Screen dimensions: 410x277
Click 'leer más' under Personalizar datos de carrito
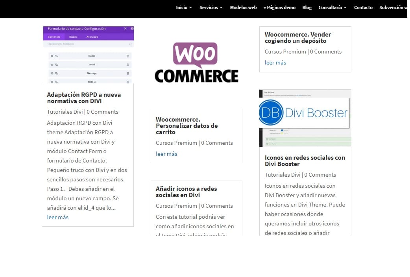(x=166, y=154)
